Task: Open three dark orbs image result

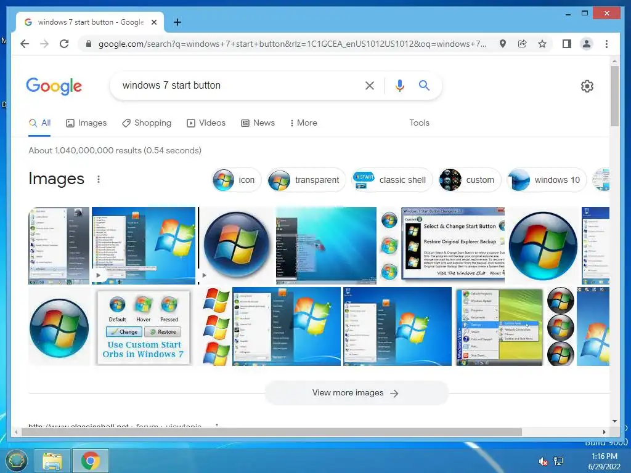Action: coord(561,326)
